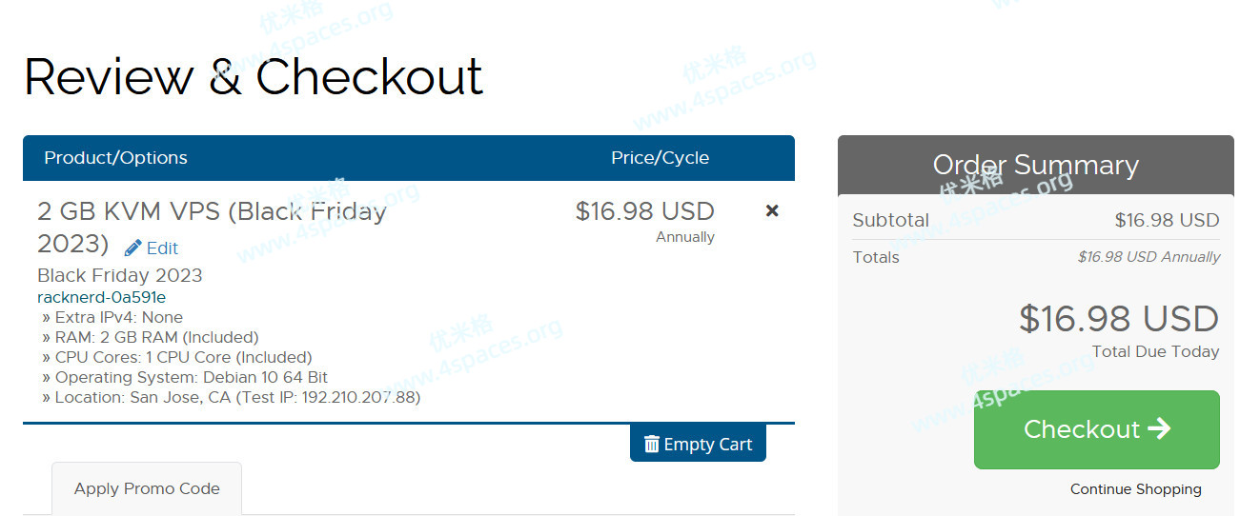Remove the VPS item with the X icon
This screenshot has height=516, width=1240.
tap(772, 210)
